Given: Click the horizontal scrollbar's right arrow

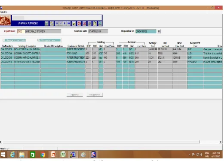Looking at the screenshot, I should (221, 142).
